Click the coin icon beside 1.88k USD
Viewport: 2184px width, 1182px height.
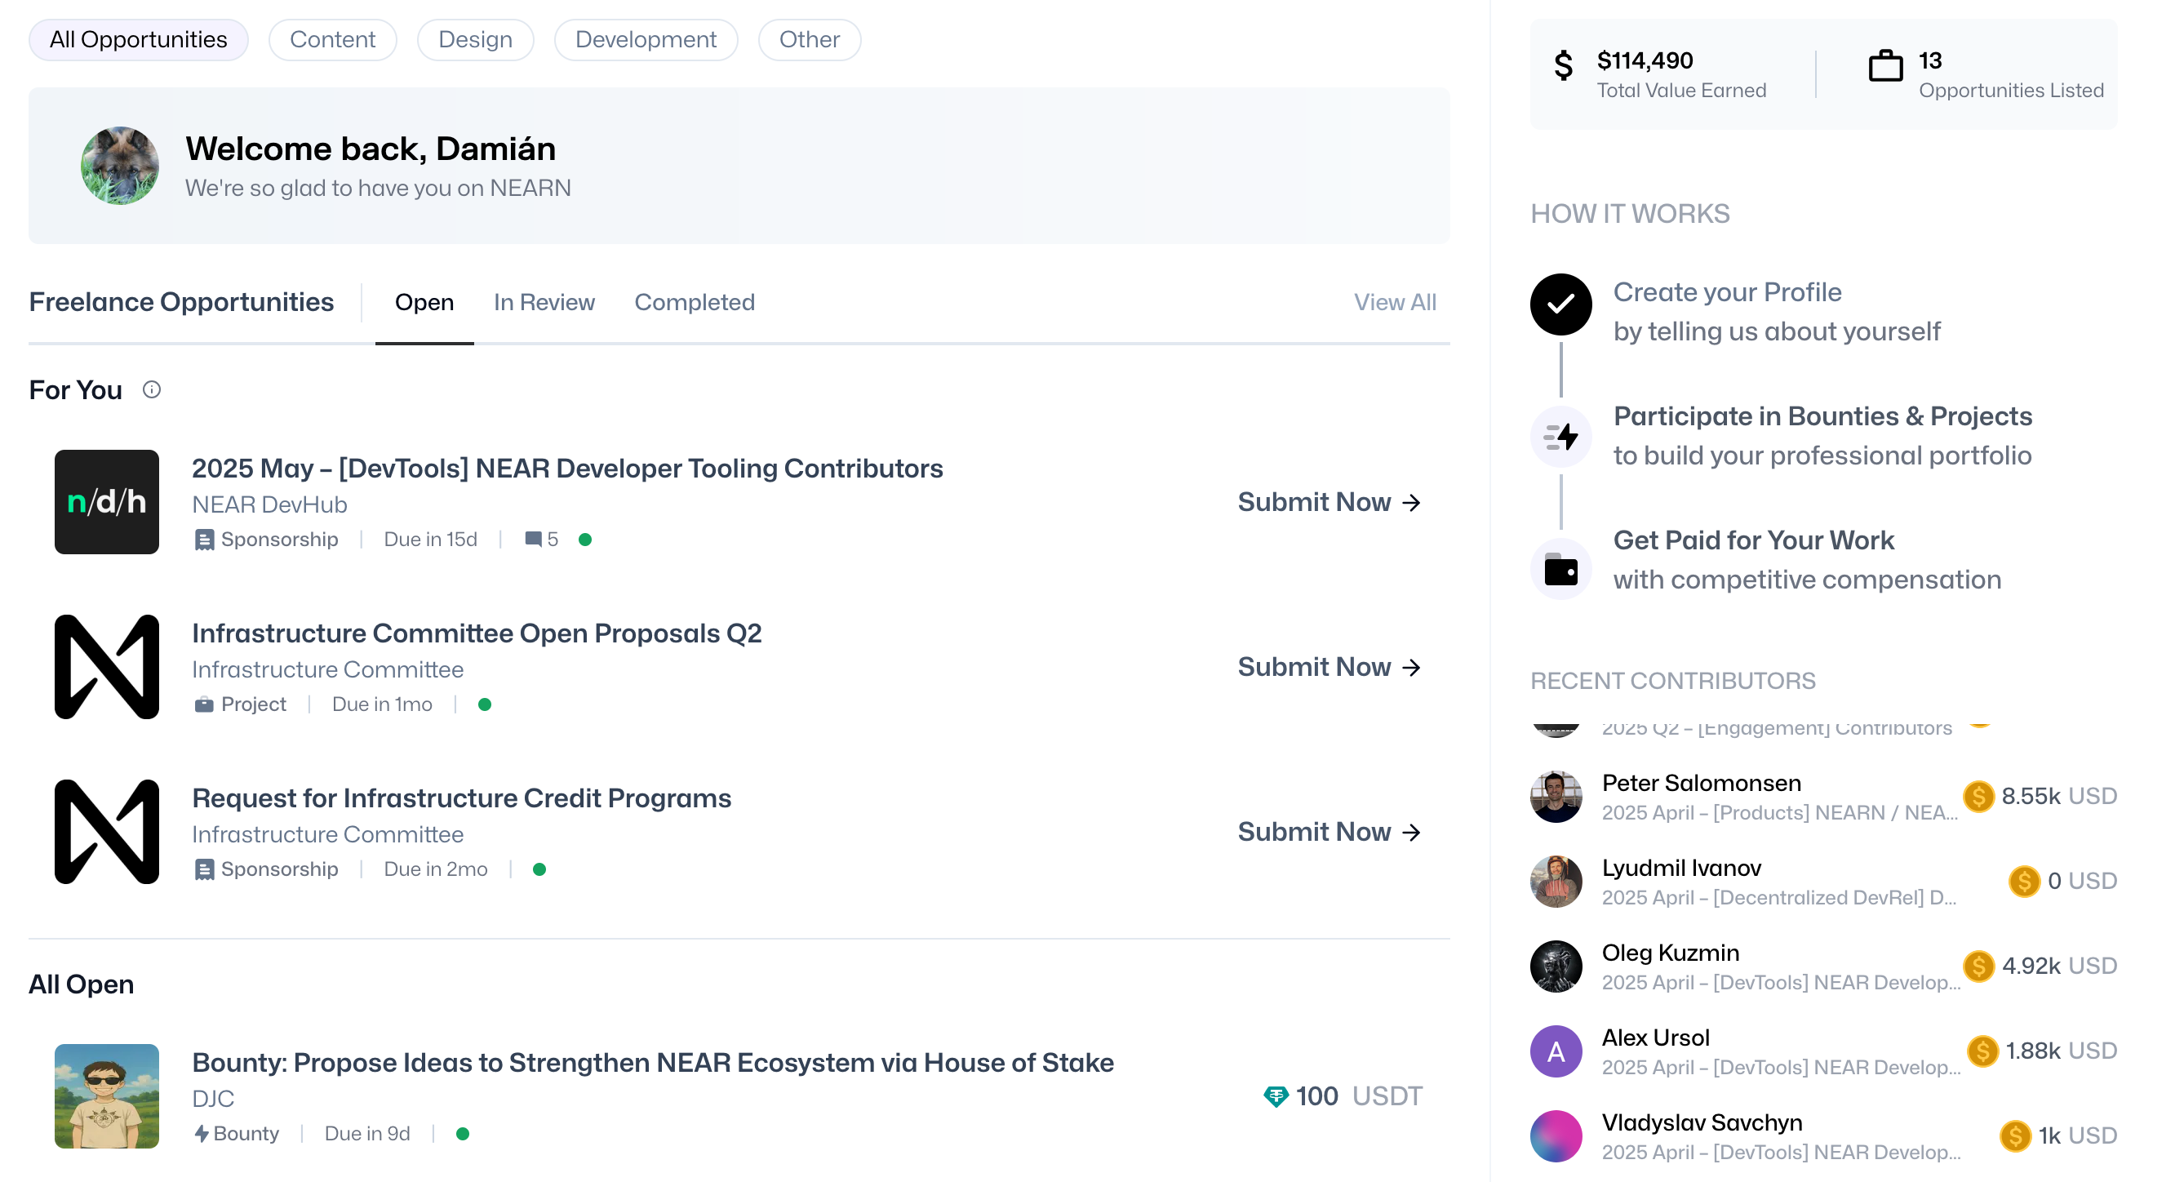[x=1983, y=1051]
